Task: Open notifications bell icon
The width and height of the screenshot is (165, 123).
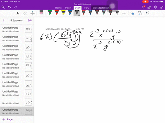Action: pyautogui.click(x=143, y=7)
